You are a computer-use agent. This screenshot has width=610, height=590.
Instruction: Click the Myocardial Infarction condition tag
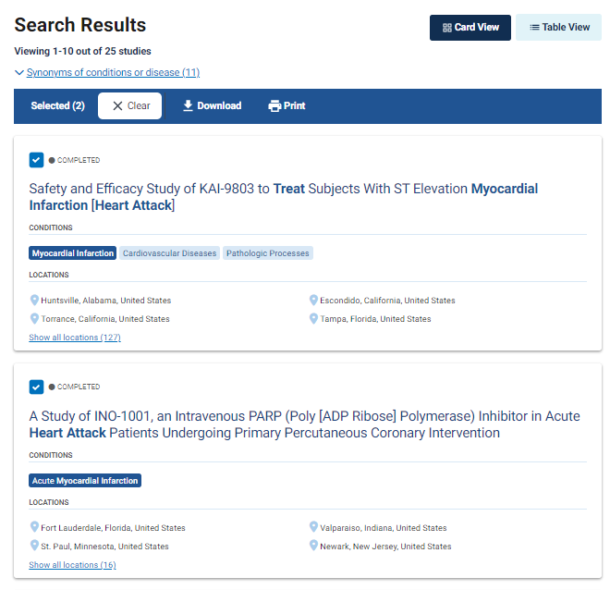click(73, 253)
